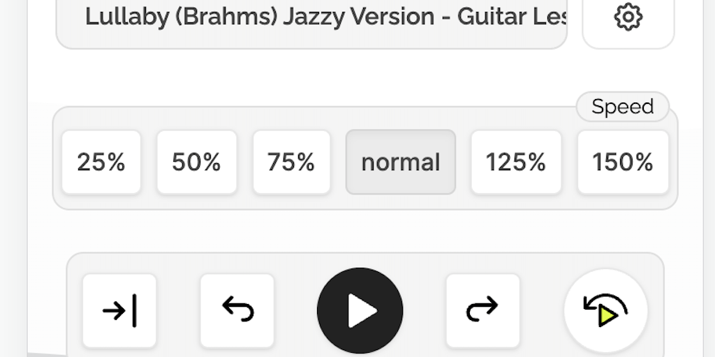Select the normal speed option
Image resolution: width=715 pixels, height=357 pixels.
401,162
